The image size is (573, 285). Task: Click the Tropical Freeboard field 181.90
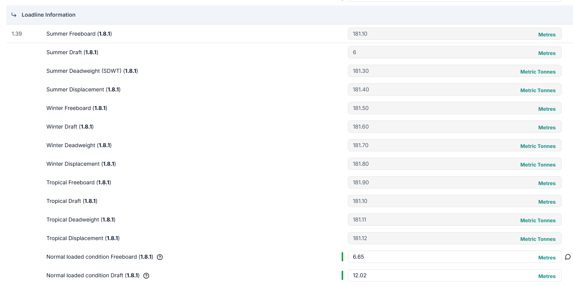click(x=455, y=182)
